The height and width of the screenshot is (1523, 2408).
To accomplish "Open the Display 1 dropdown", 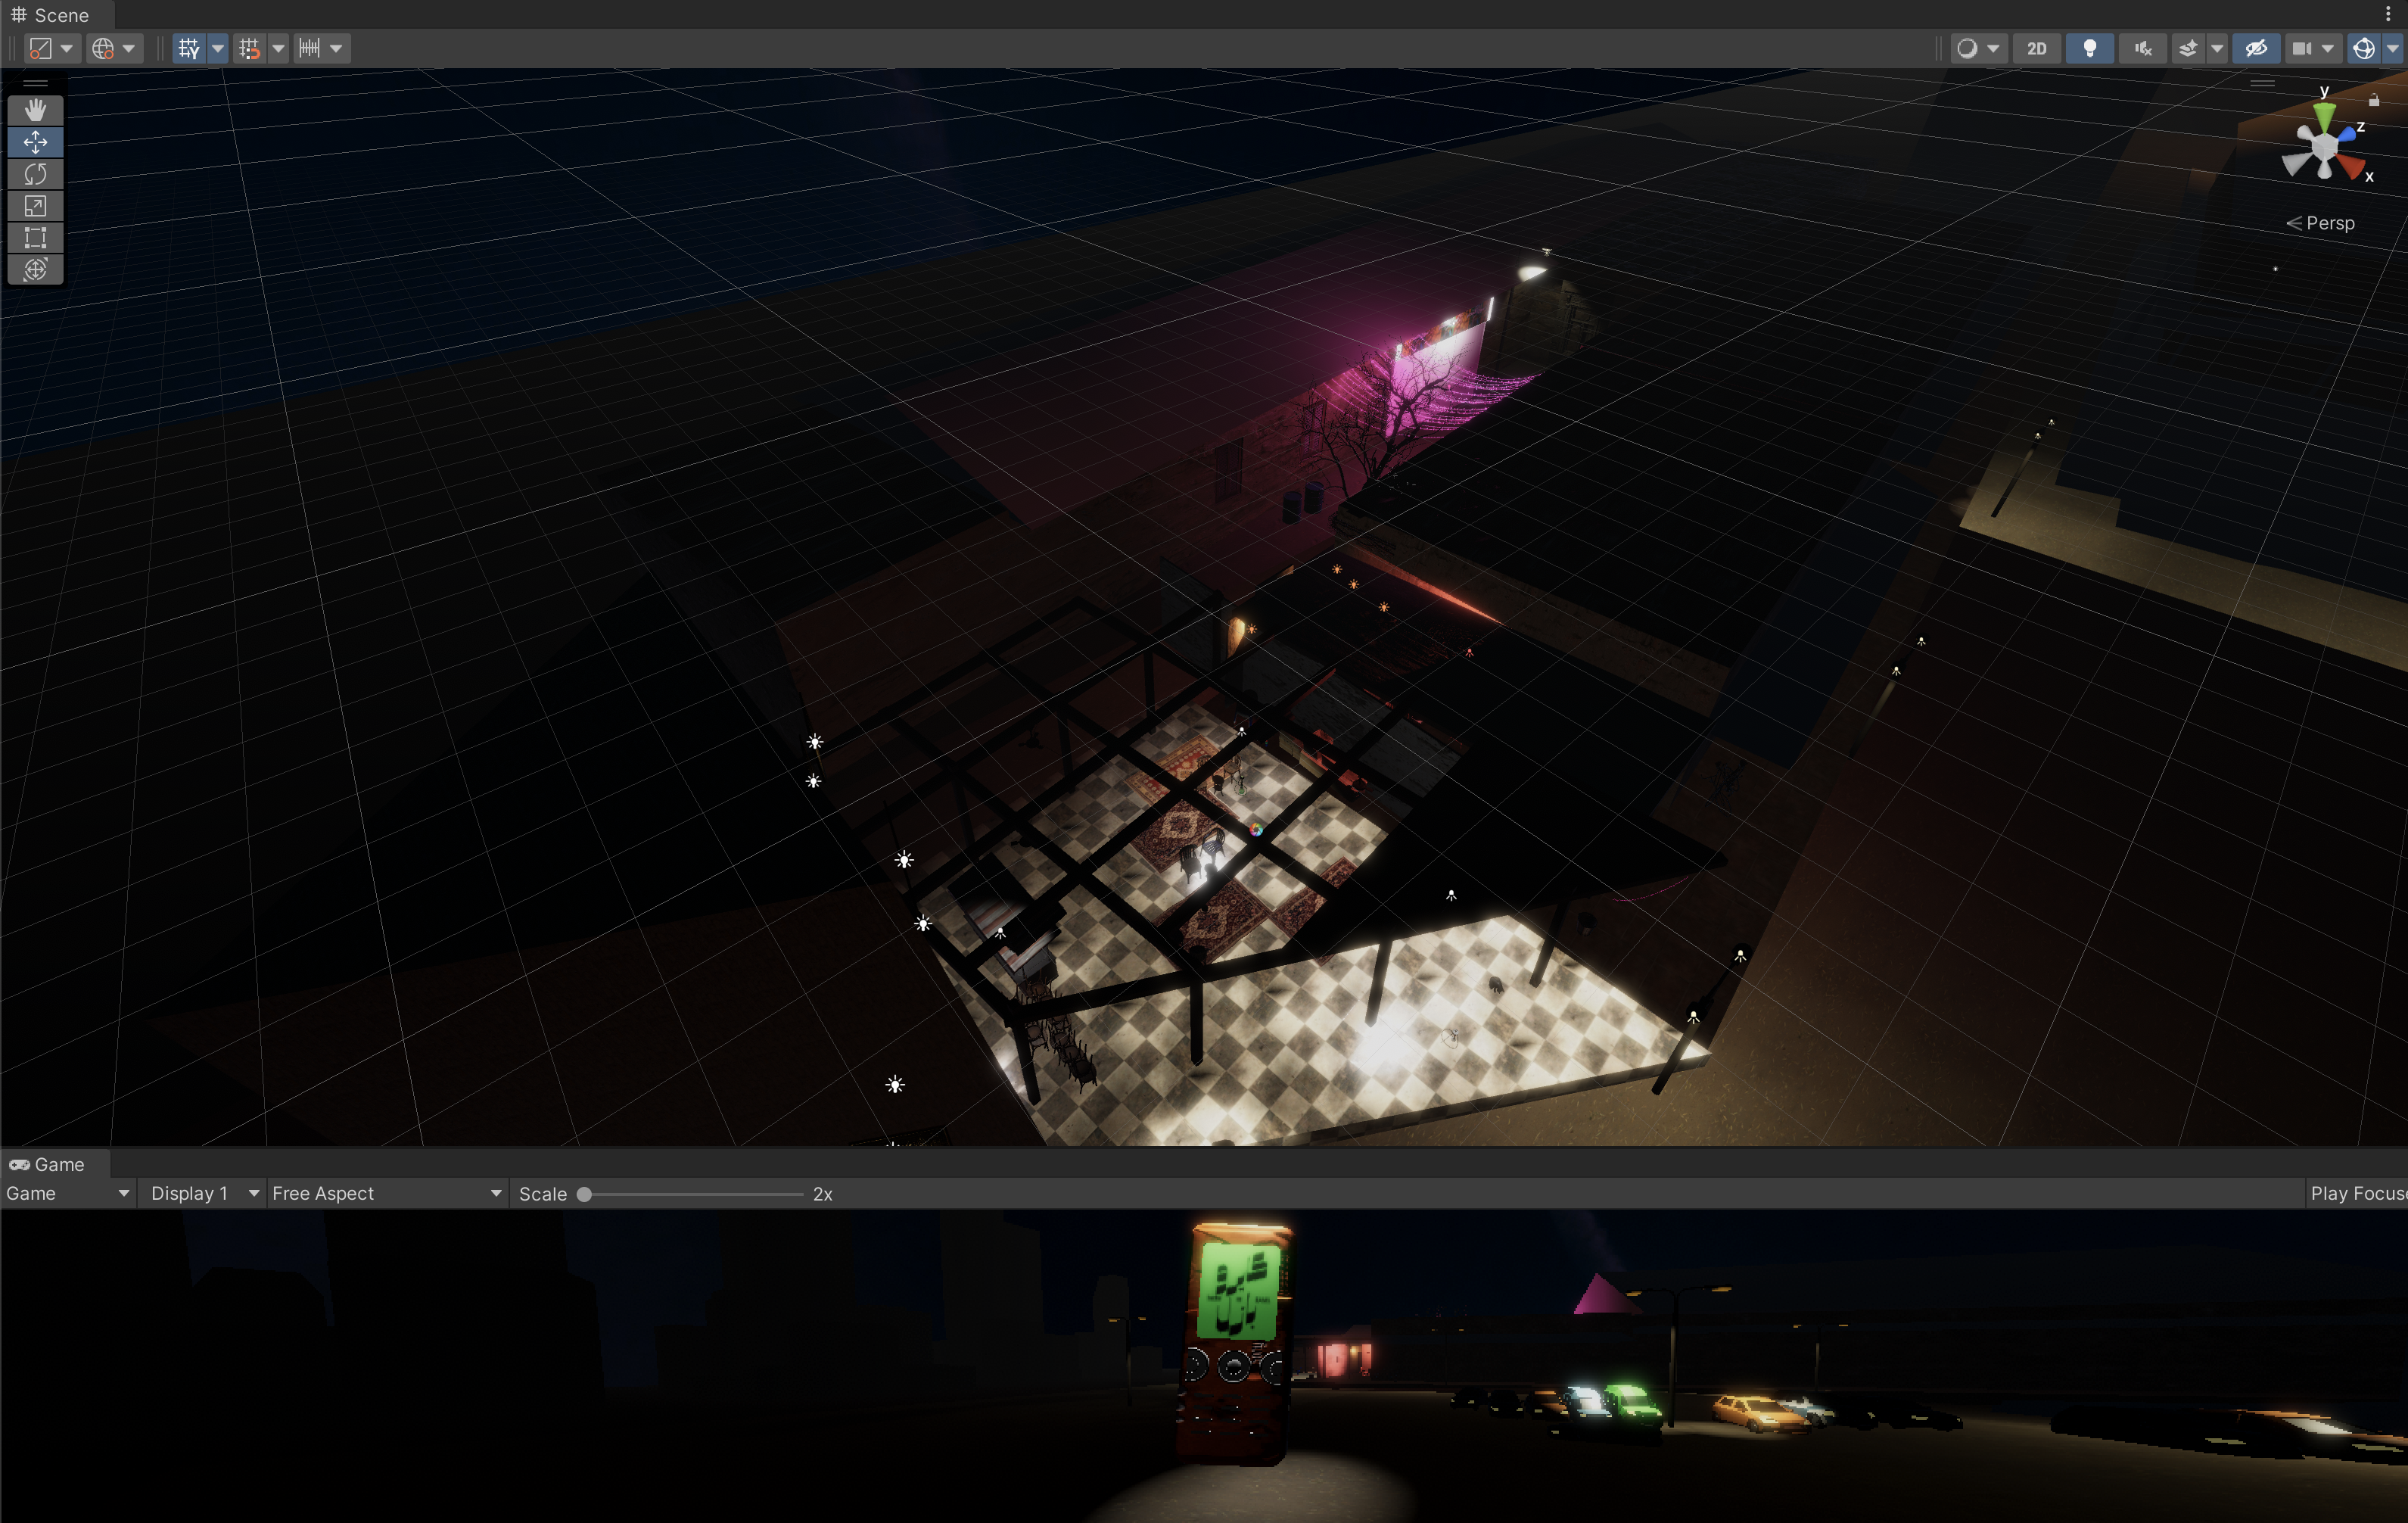I will 204,1193.
